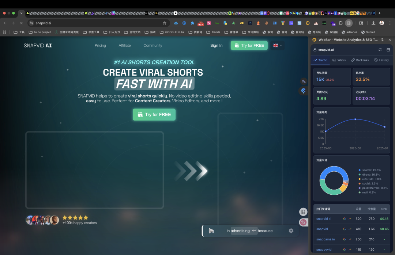Open the Chrome downloads icon
395x255 pixels.
click(x=373, y=23)
